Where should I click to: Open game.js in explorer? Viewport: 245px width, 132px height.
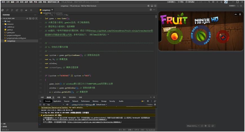coord(10,30)
